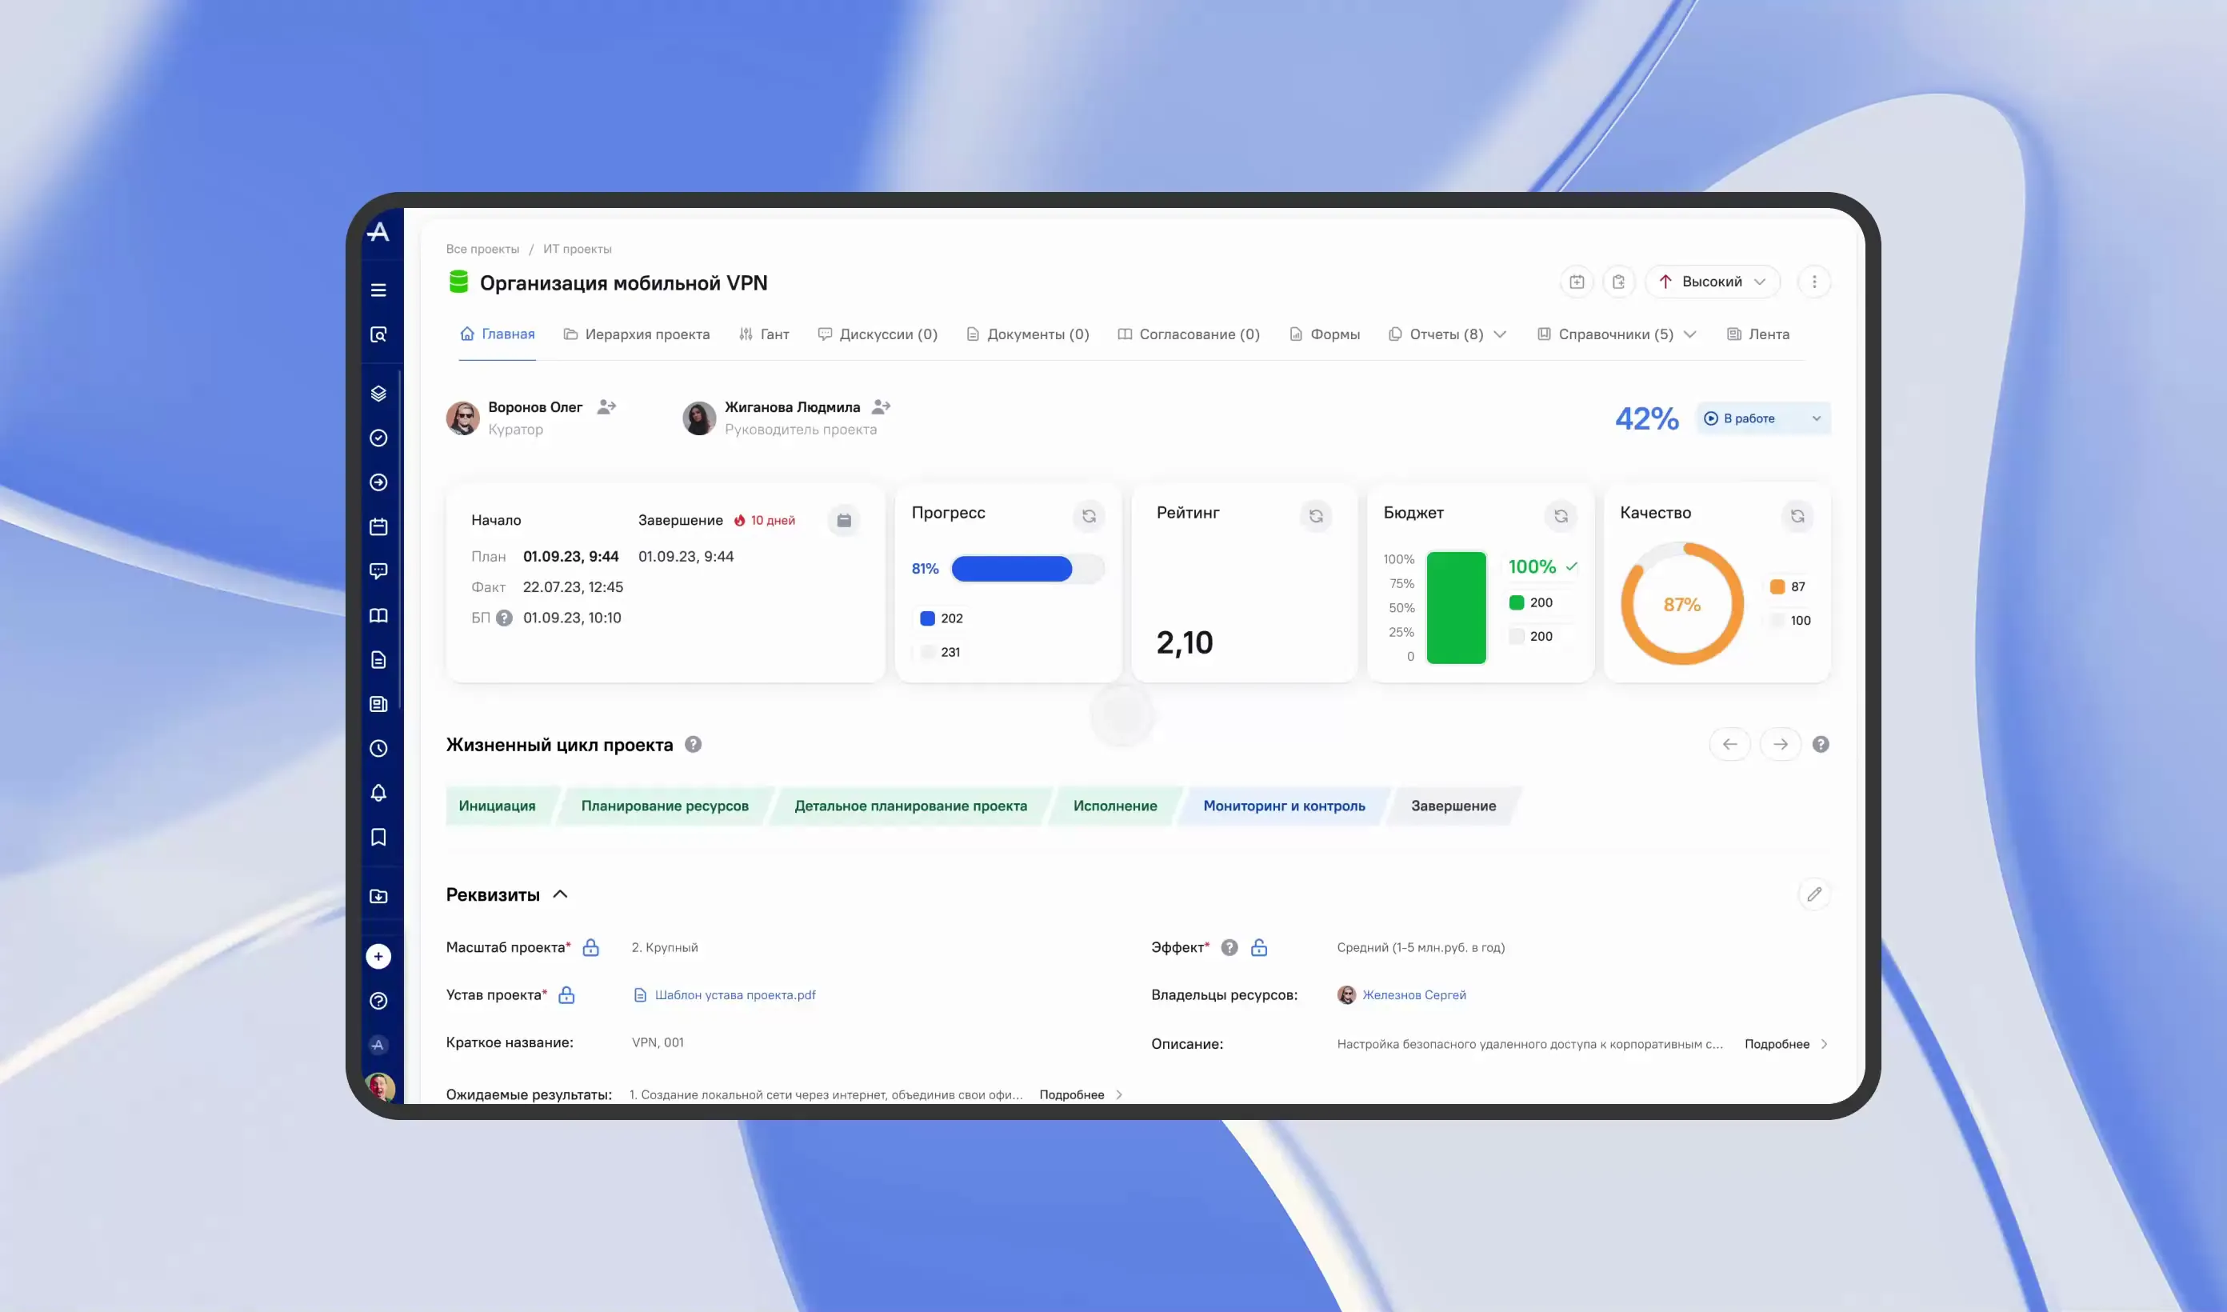Refresh the Прогресс widget

coord(1089,515)
